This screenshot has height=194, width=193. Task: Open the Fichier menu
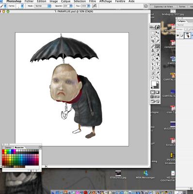29,1
